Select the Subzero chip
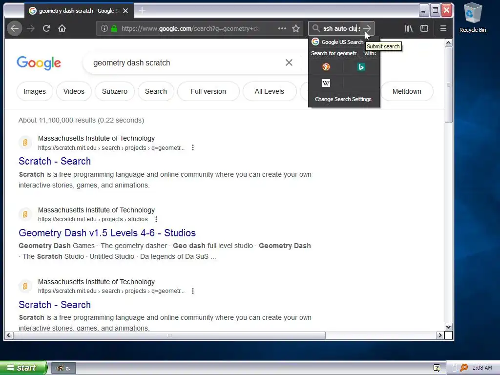The image size is (500, 375). tap(114, 91)
